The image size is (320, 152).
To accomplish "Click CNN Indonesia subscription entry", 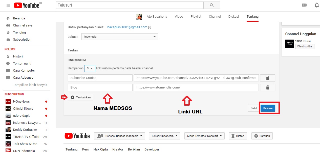I will pos(27,150).
